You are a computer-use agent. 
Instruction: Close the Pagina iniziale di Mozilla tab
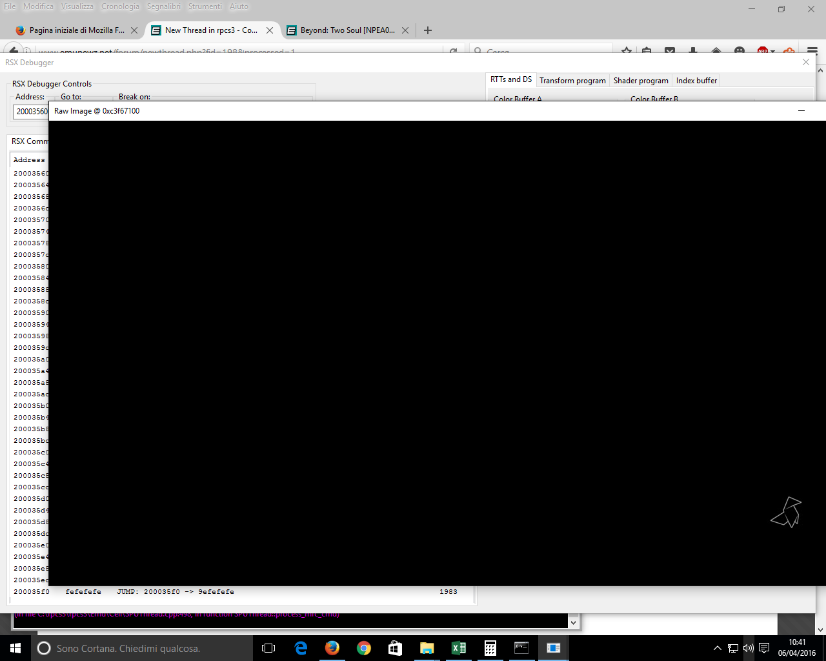pos(134,30)
